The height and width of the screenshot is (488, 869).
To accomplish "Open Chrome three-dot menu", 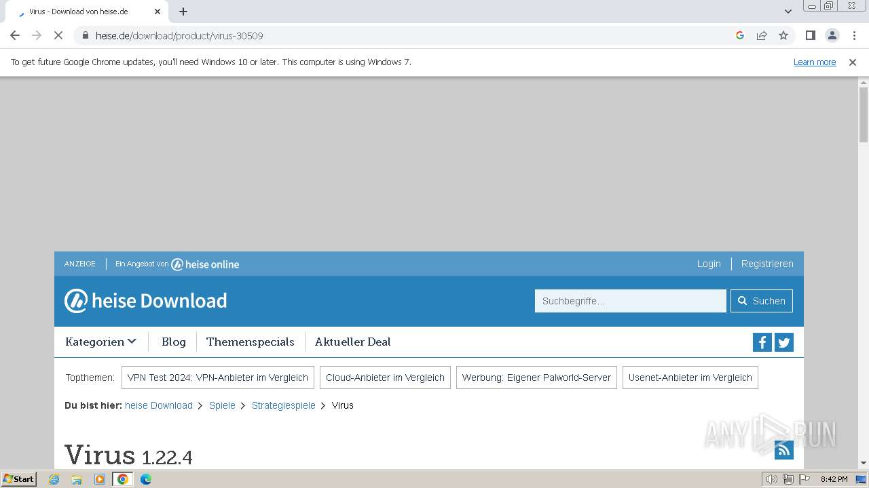I will [854, 35].
